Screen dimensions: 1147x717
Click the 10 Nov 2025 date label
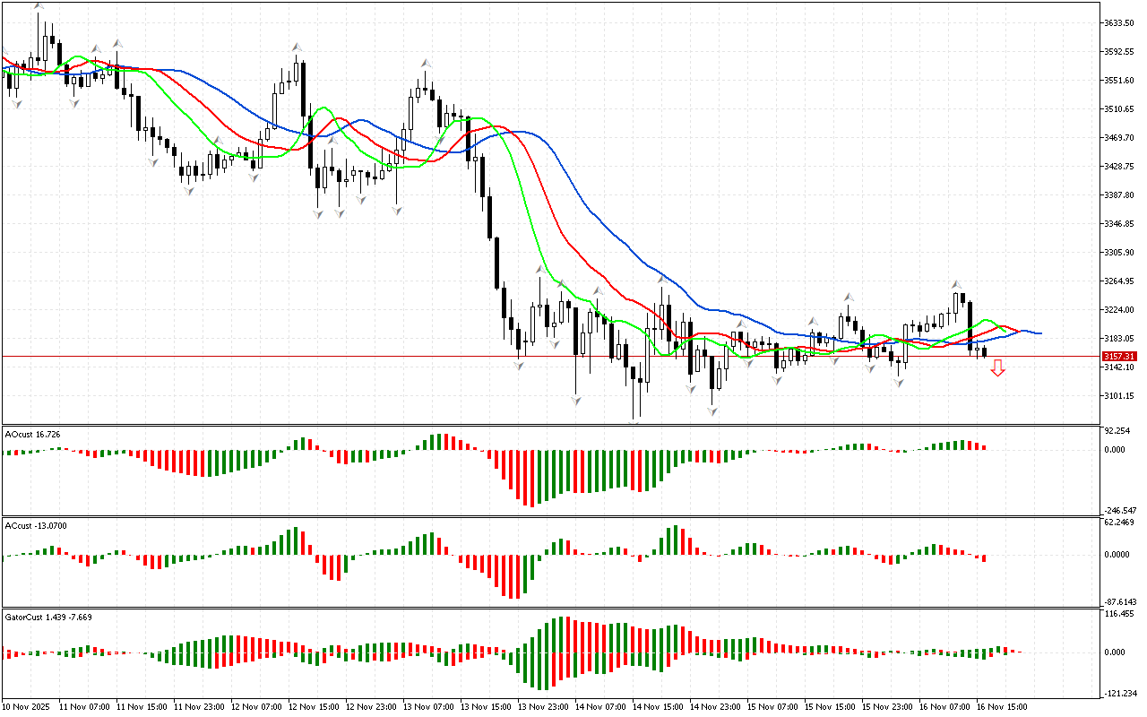pyautogui.click(x=28, y=706)
